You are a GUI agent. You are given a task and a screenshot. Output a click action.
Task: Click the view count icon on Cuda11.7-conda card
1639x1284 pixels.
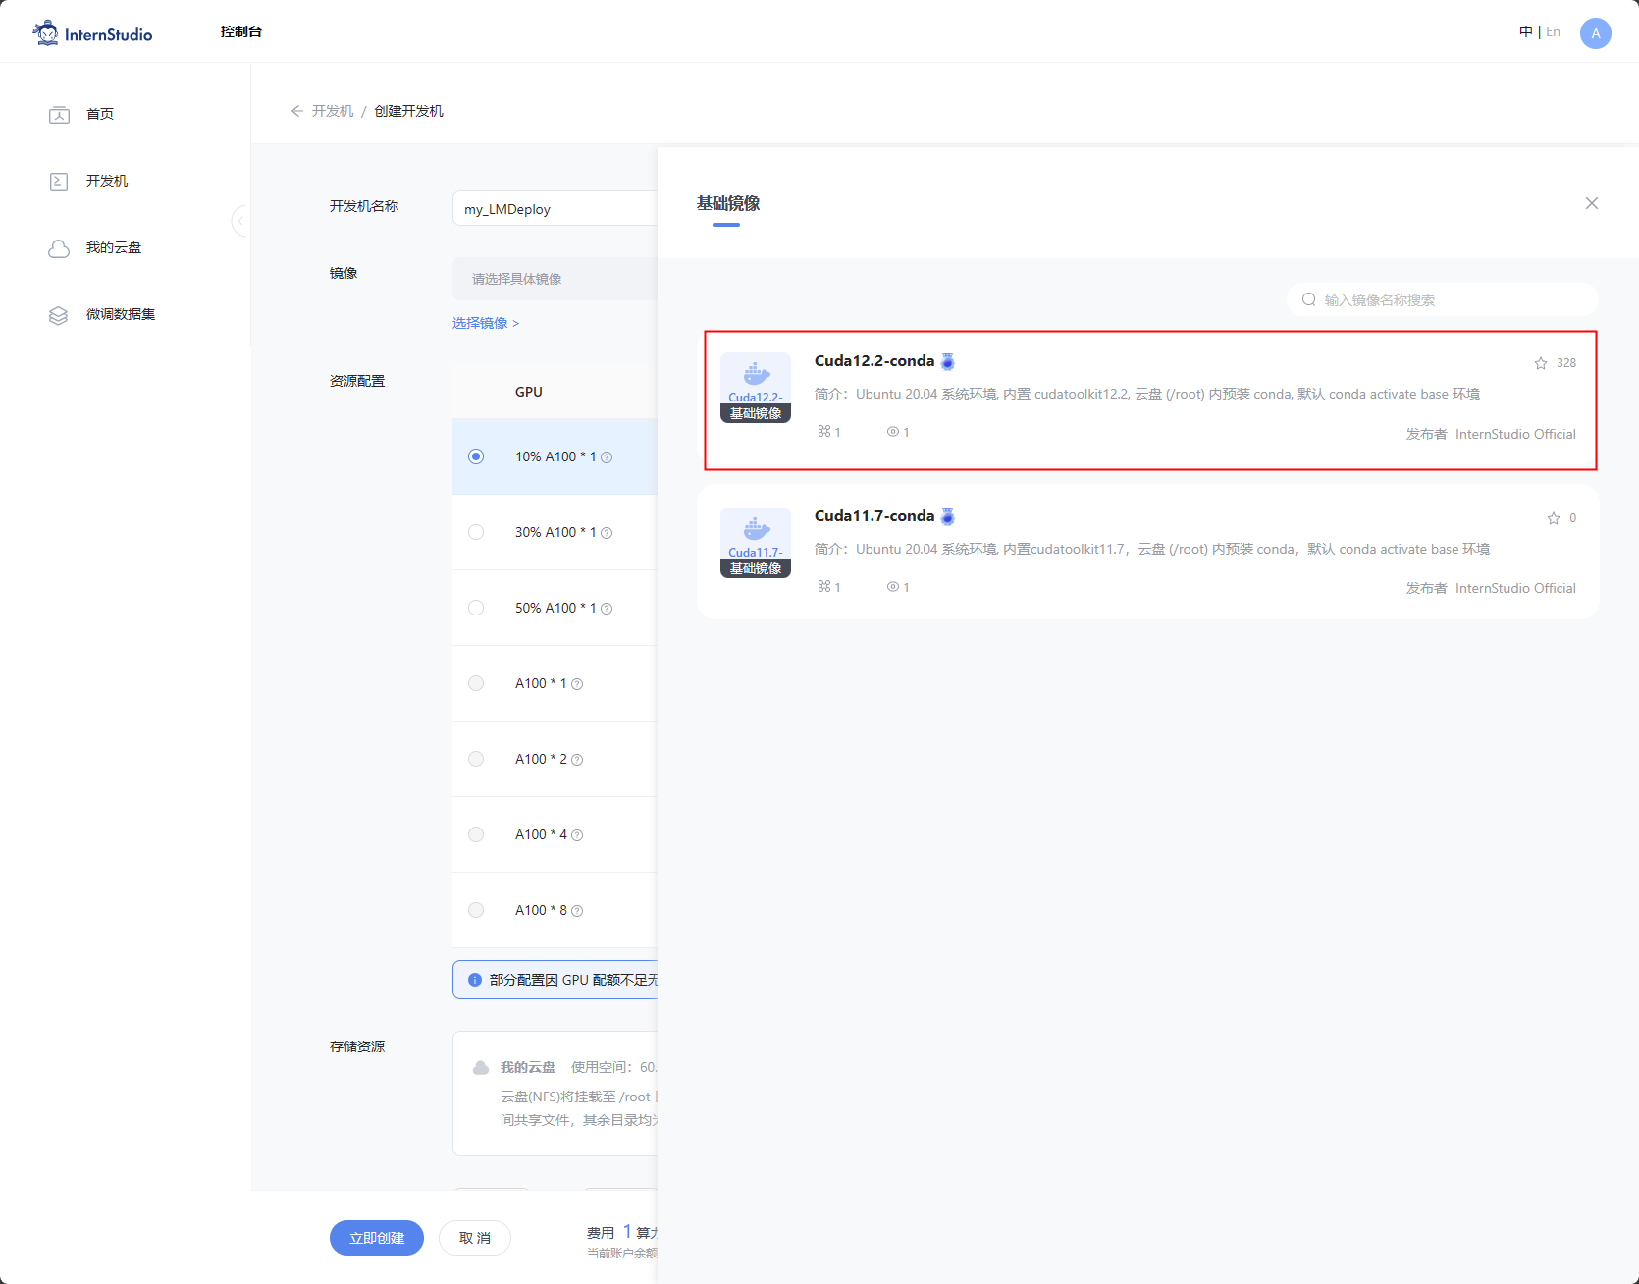point(893,586)
